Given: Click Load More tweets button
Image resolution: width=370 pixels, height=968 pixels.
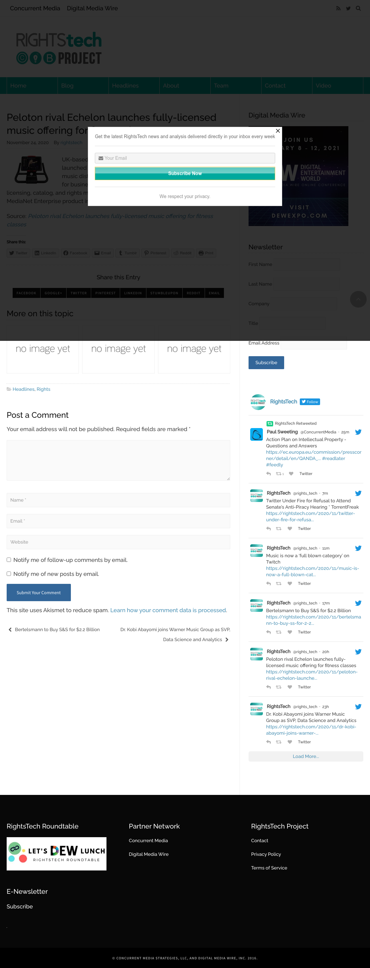Looking at the screenshot, I should (x=306, y=756).
